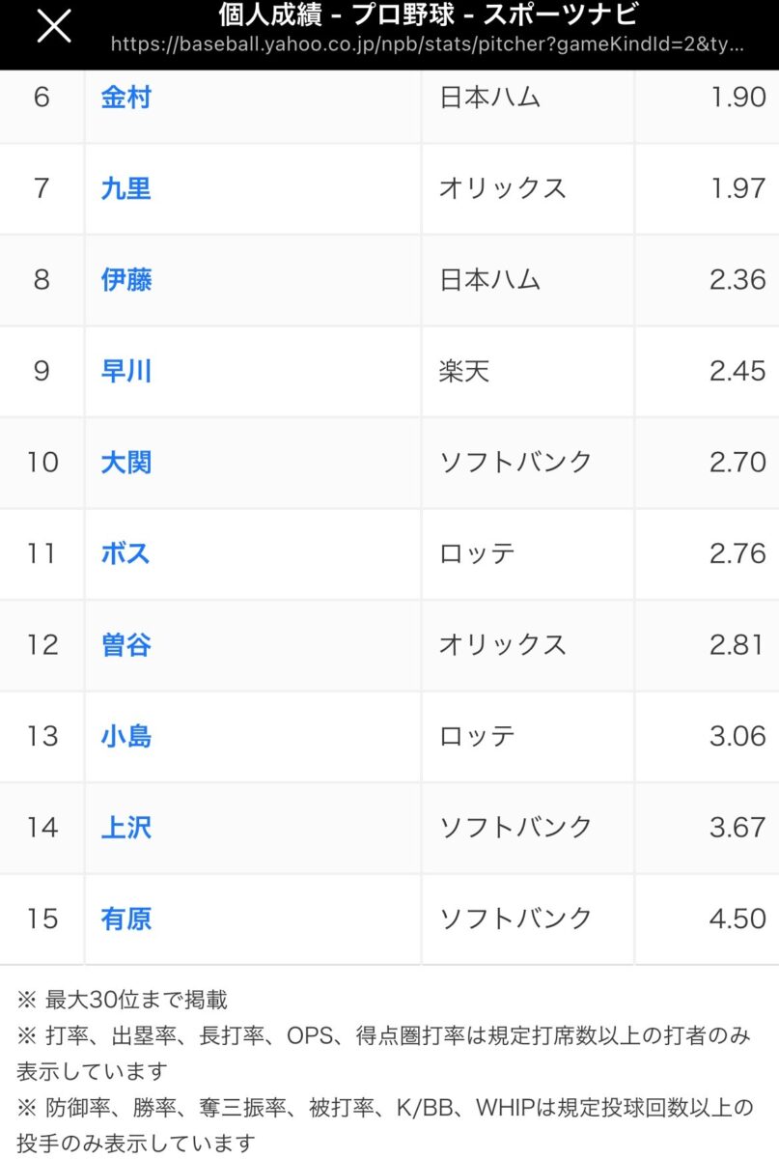Open player 有原 profile link

126,919
